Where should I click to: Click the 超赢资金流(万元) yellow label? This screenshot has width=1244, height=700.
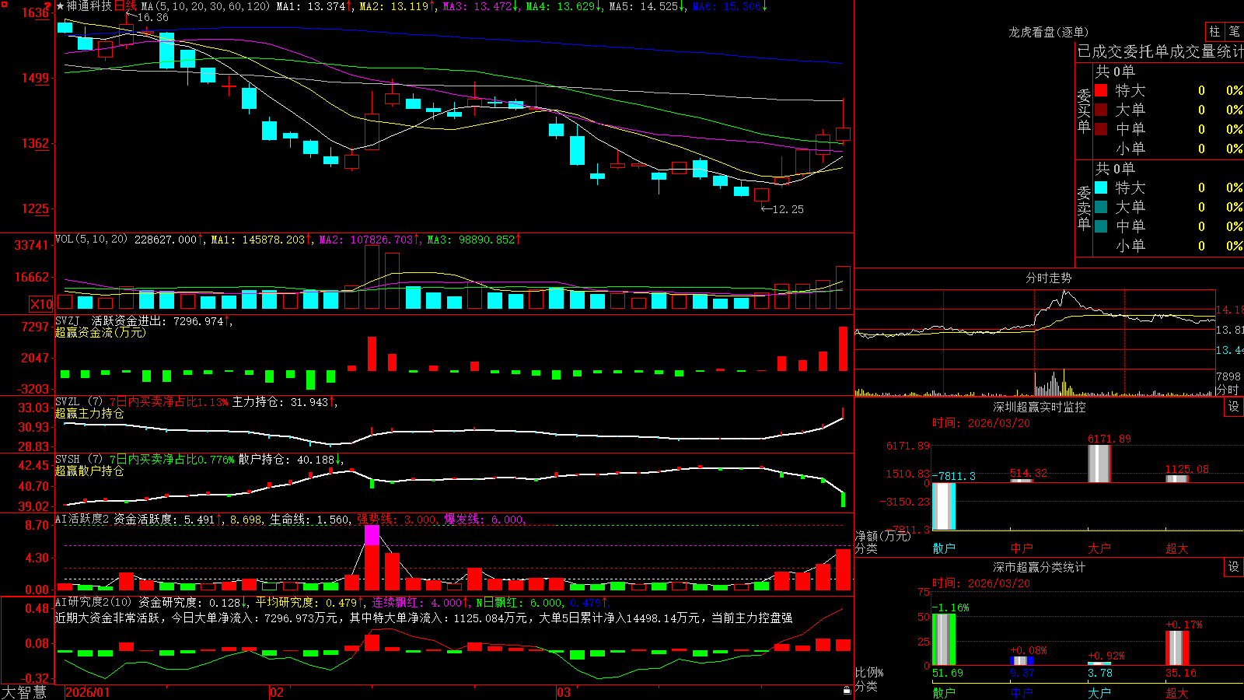tap(100, 333)
